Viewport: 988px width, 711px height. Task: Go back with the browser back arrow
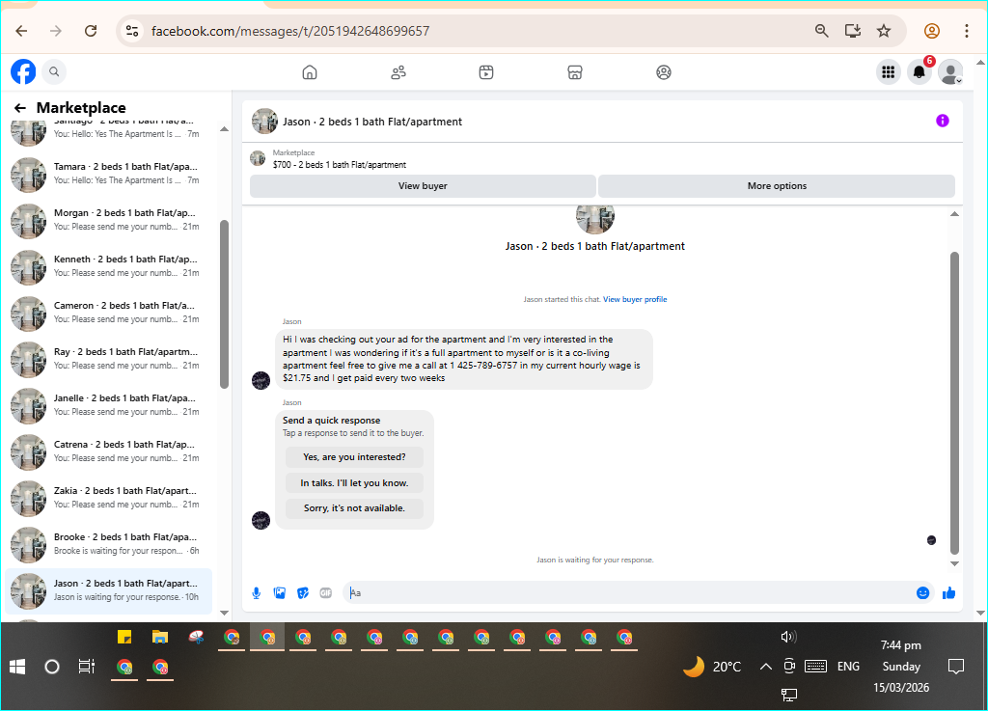tap(21, 31)
